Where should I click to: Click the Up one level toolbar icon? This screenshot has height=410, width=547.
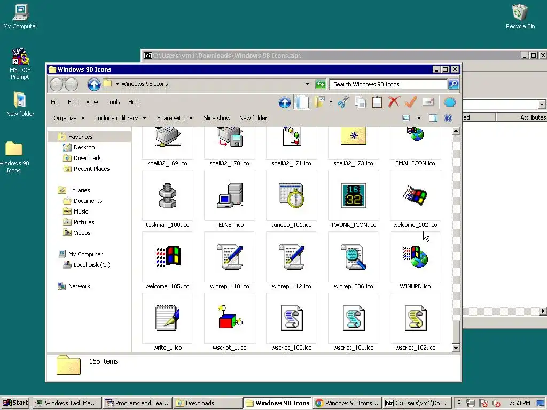[x=285, y=102]
